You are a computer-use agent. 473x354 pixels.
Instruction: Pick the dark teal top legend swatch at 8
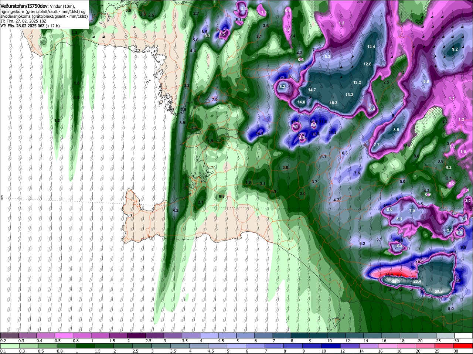point(300,336)
